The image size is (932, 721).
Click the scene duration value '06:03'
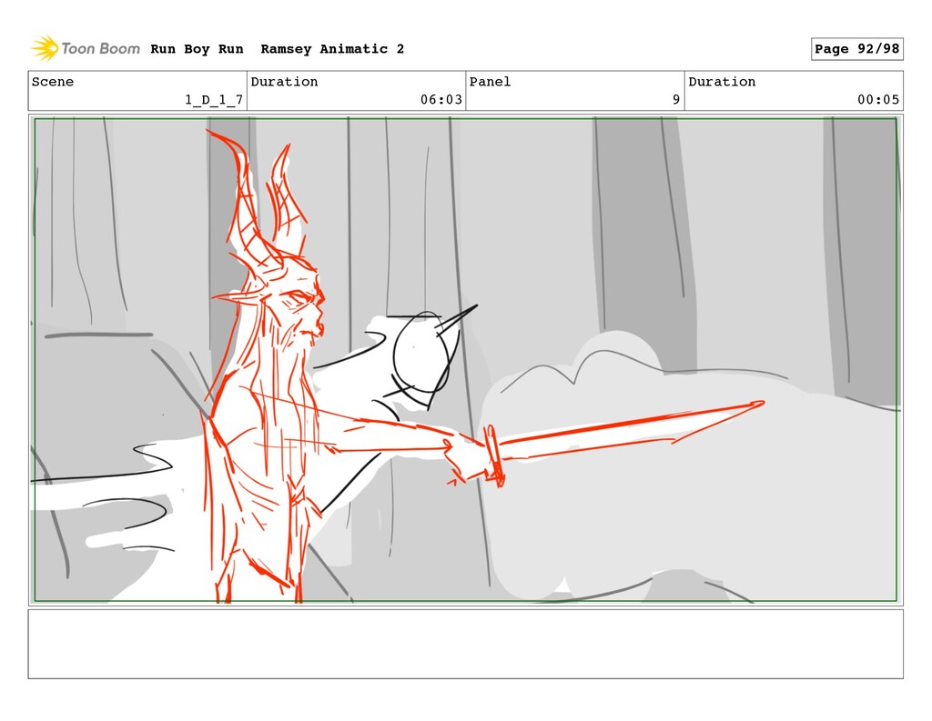[x=441, y=100]
